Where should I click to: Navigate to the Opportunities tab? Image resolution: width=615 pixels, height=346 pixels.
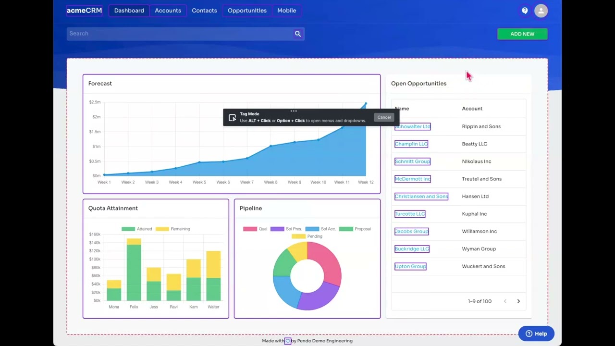[x=247, y=11]
